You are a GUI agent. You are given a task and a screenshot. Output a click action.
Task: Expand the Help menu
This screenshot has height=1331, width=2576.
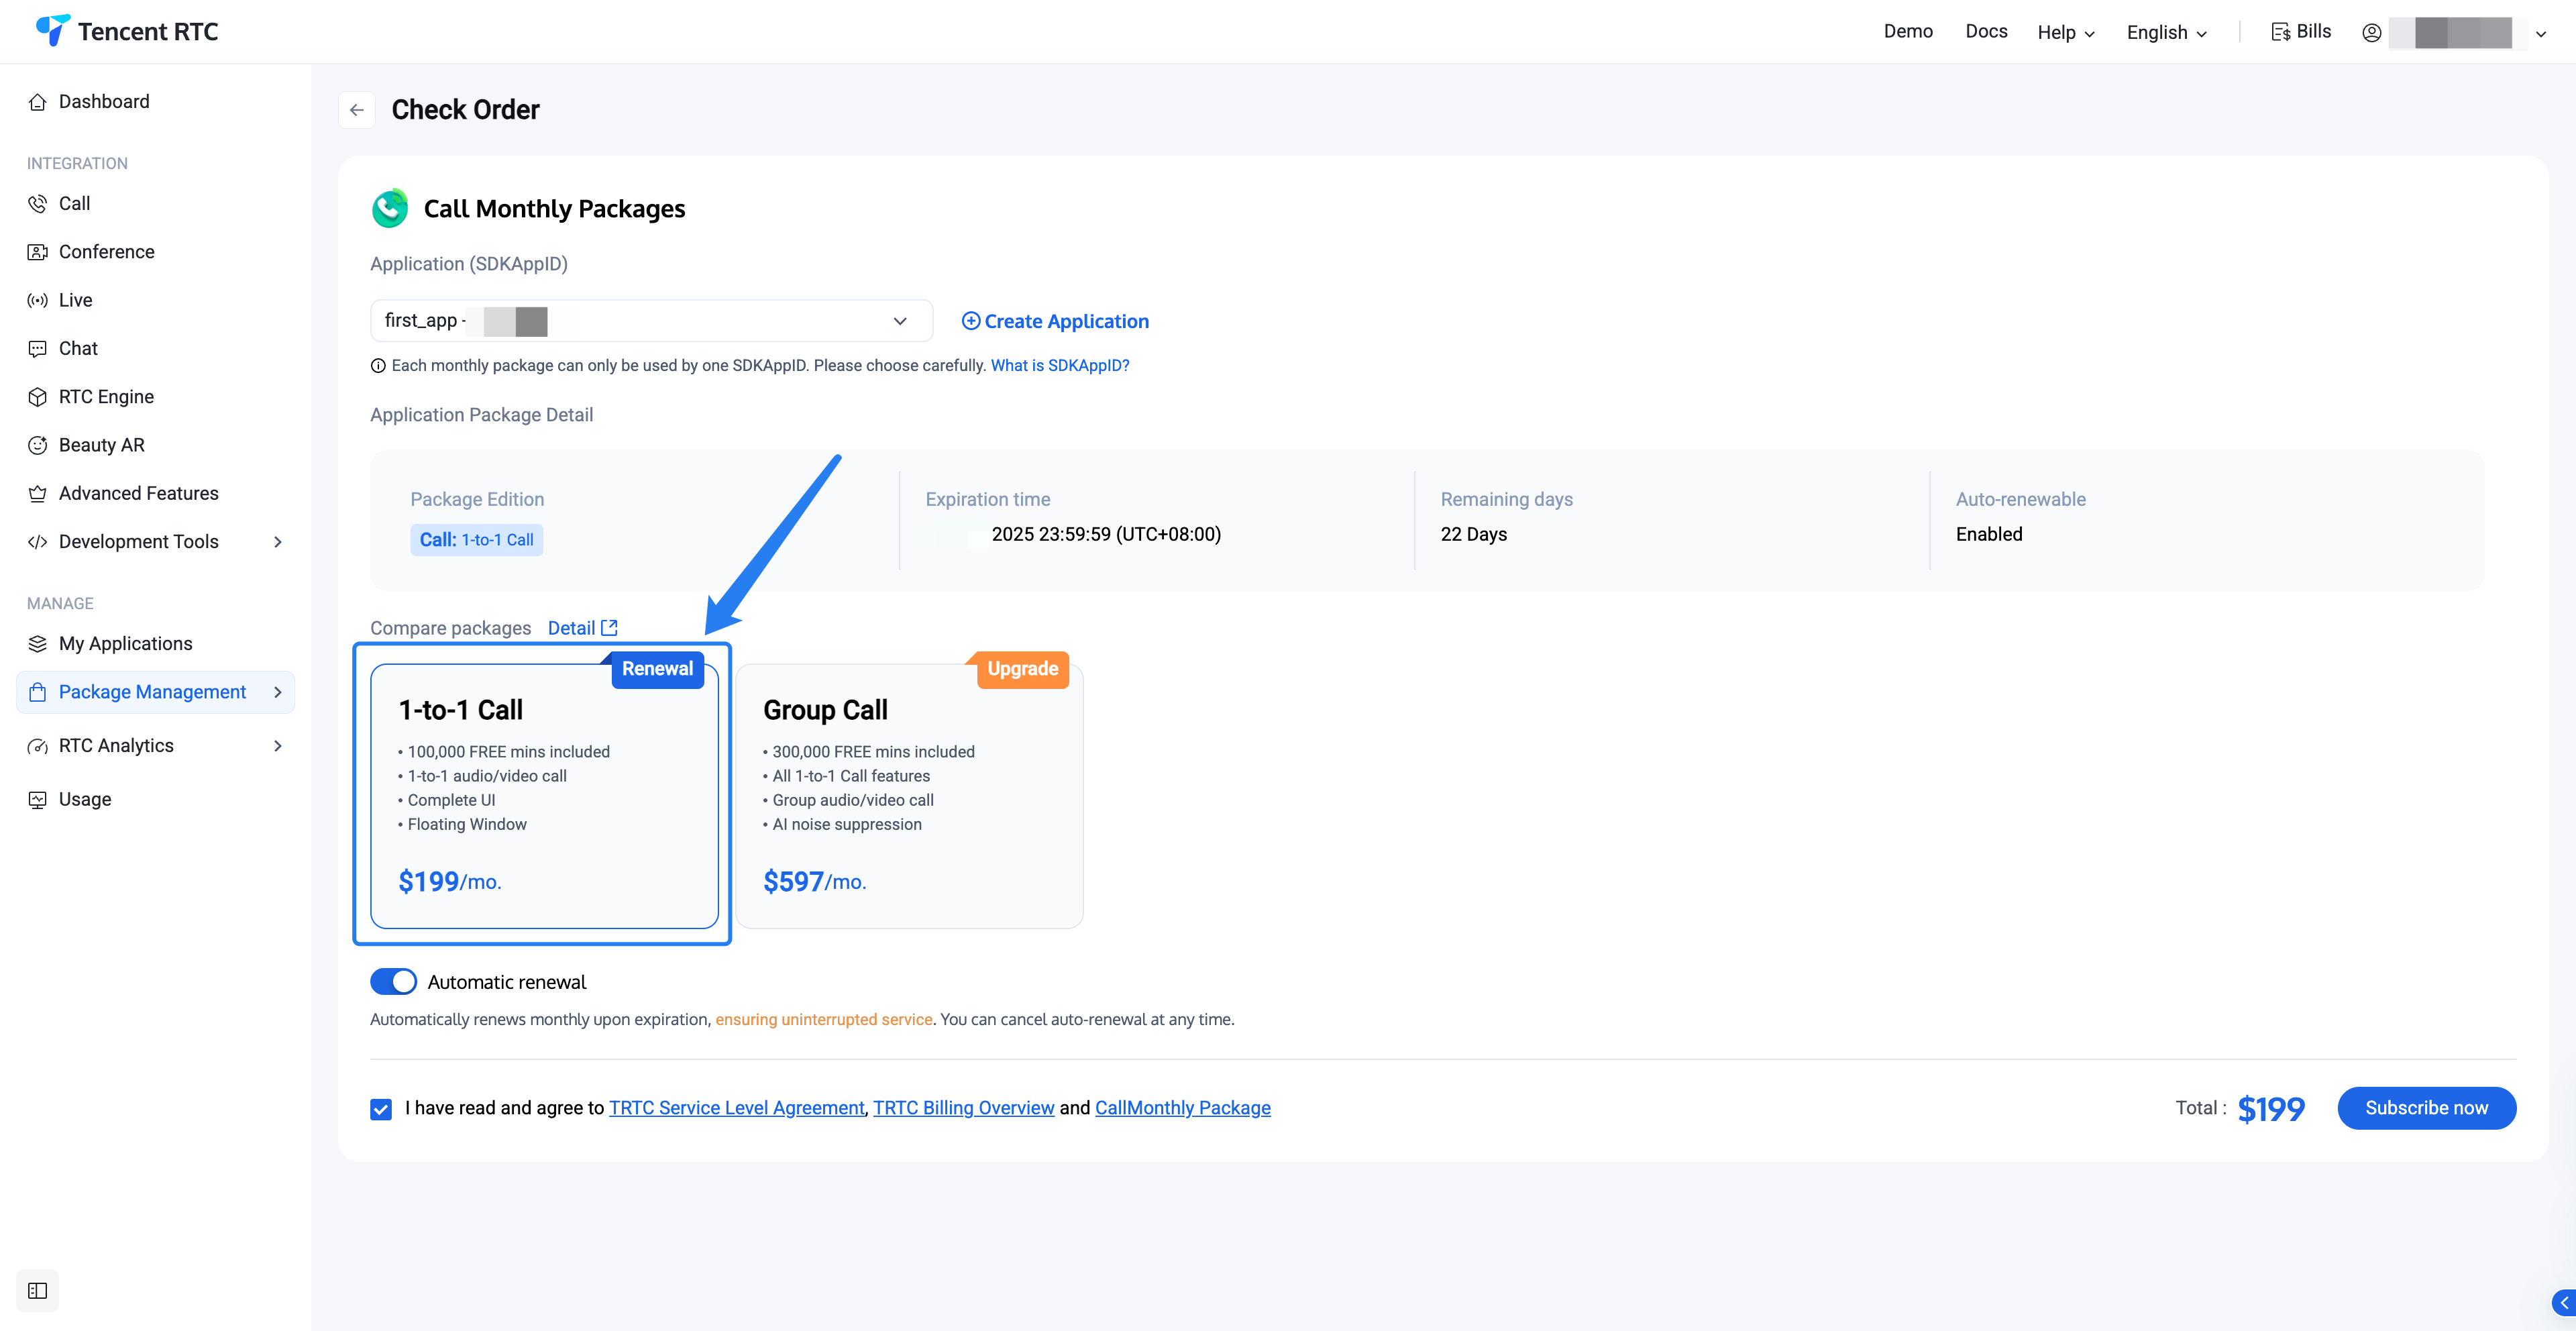(x=2064, y=31)
